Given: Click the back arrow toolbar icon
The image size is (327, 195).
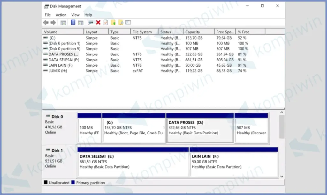Looking at the screenshot, I should tap(46, 22).
